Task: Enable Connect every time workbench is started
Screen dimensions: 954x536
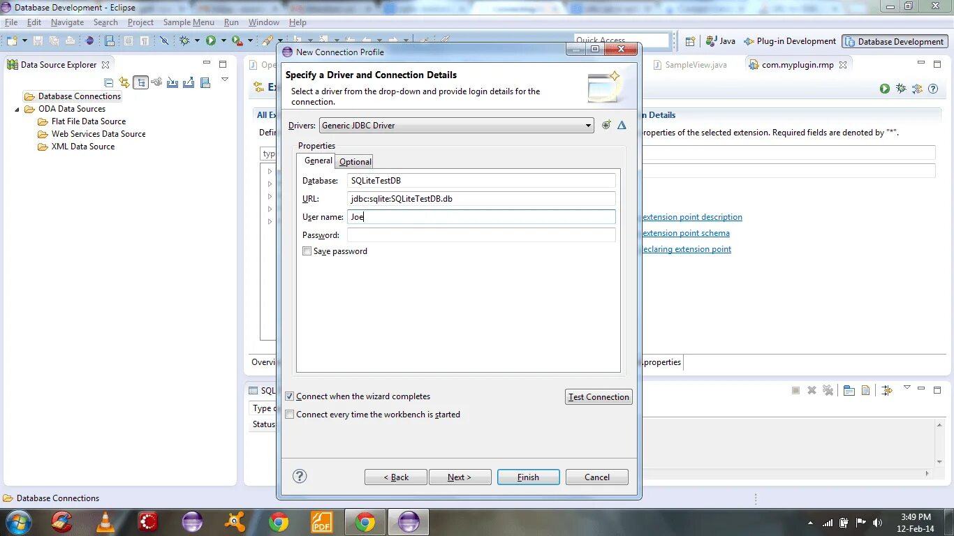Action: pyautogui.click(x=290, y=415)
